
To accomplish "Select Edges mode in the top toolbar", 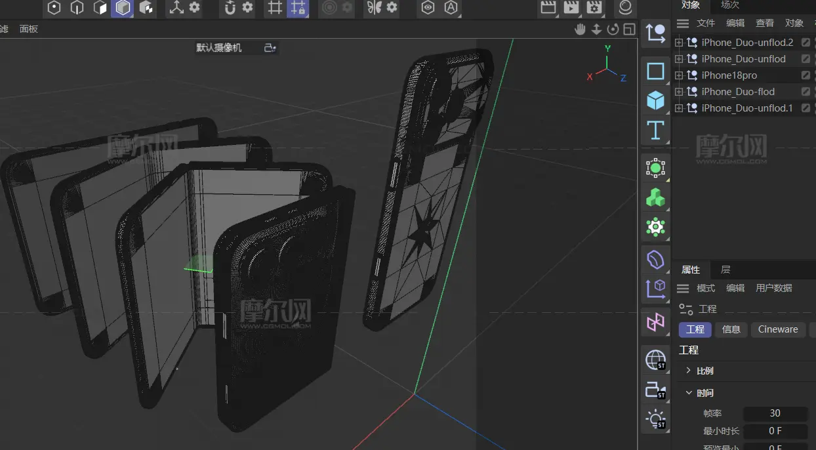I will click(x=77, y=8).
